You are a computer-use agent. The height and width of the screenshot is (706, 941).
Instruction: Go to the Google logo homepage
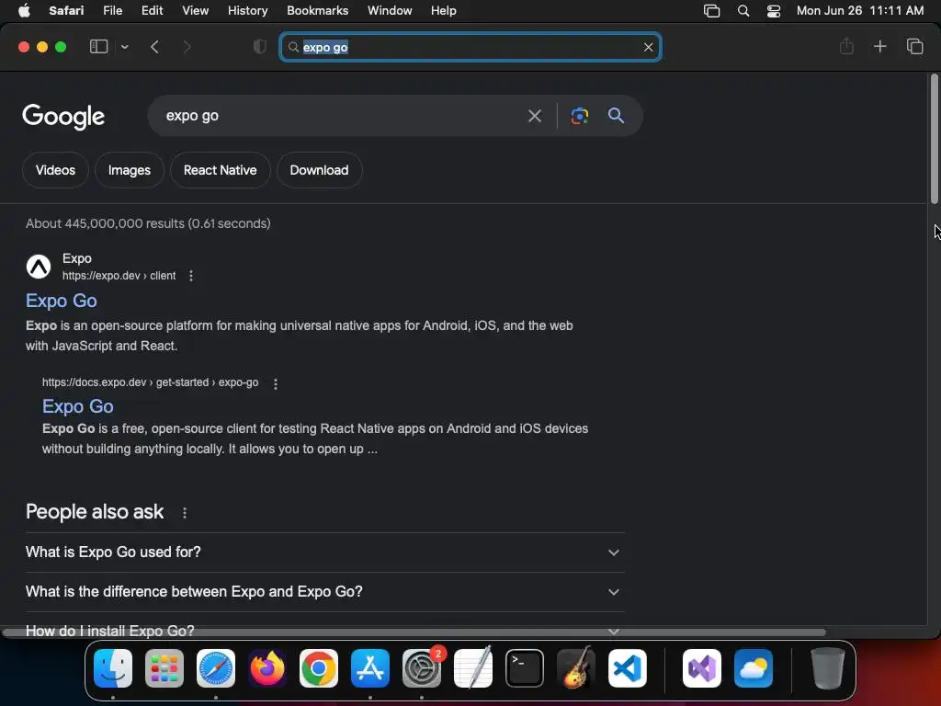[63, 117]
